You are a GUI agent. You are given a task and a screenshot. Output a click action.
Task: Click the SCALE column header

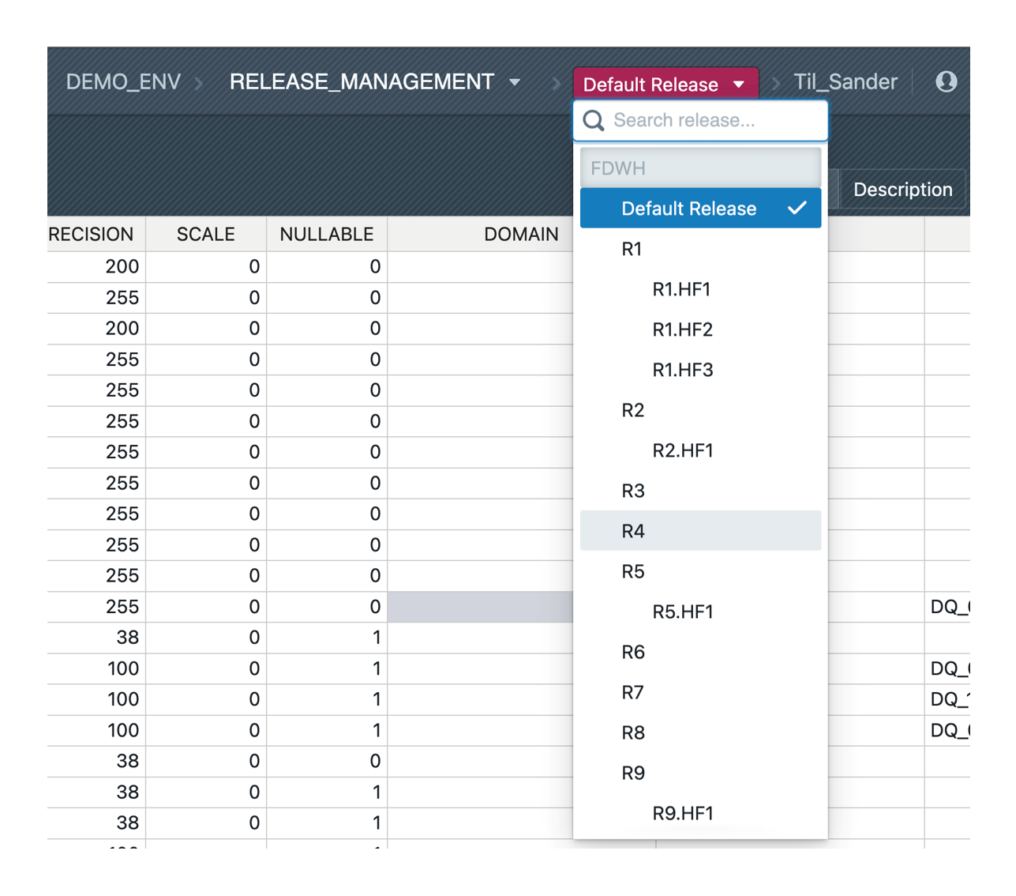[205, 235]
